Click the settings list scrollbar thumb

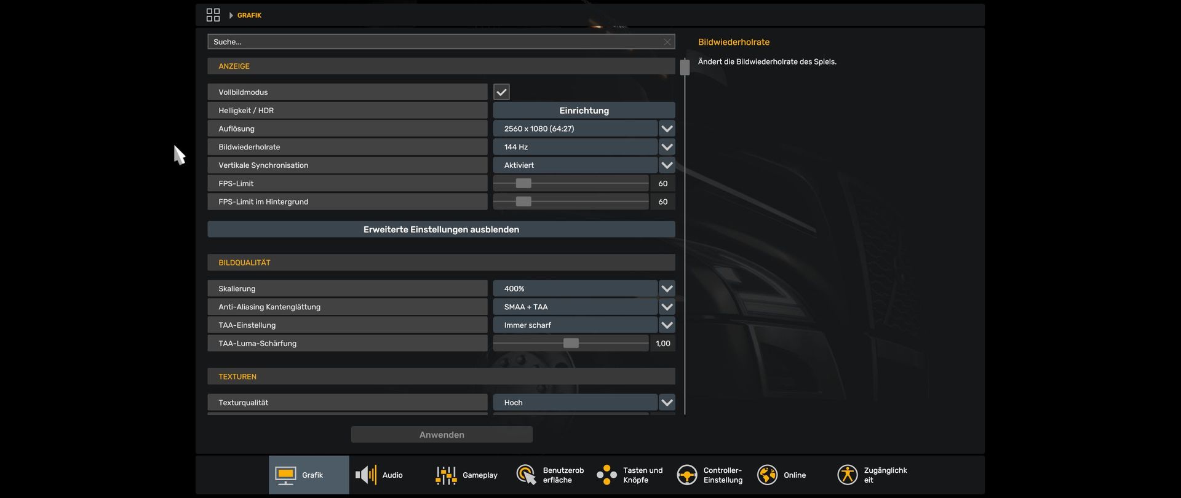click(x=685, y=67)
